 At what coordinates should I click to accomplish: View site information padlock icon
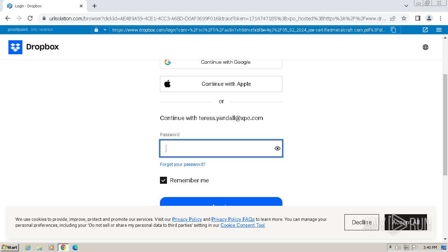click(44, 18)
